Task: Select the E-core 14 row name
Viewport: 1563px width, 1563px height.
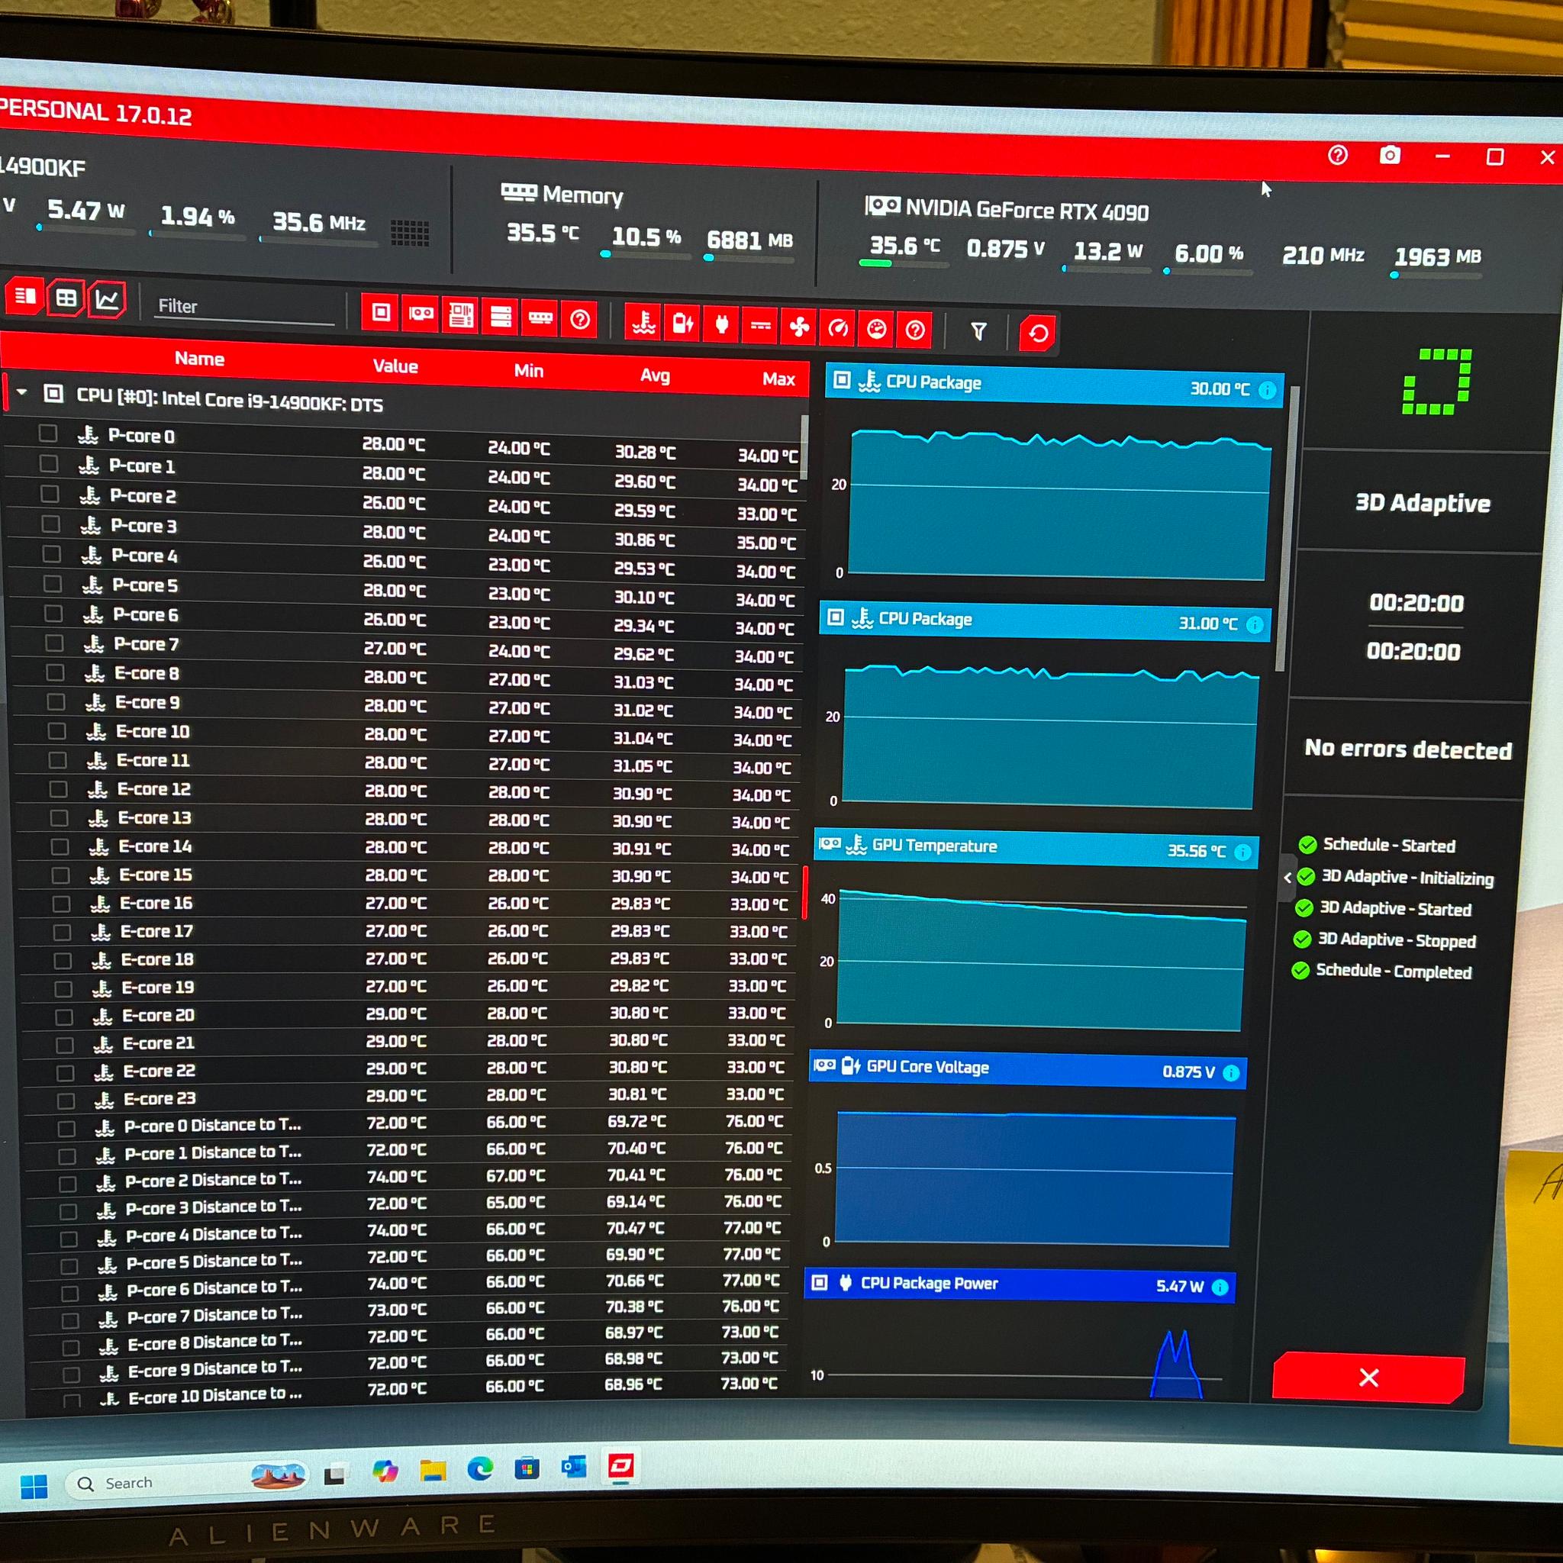Action: tap(156, 847)
